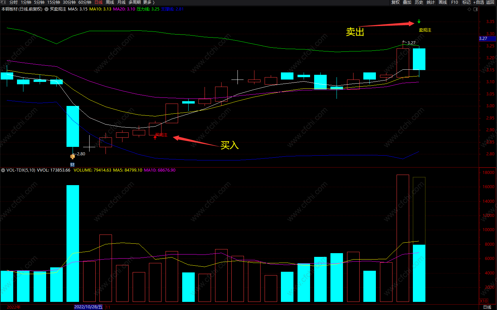Select the 5分钟 period tab
The image size is (497, 310).
(39, 2)
